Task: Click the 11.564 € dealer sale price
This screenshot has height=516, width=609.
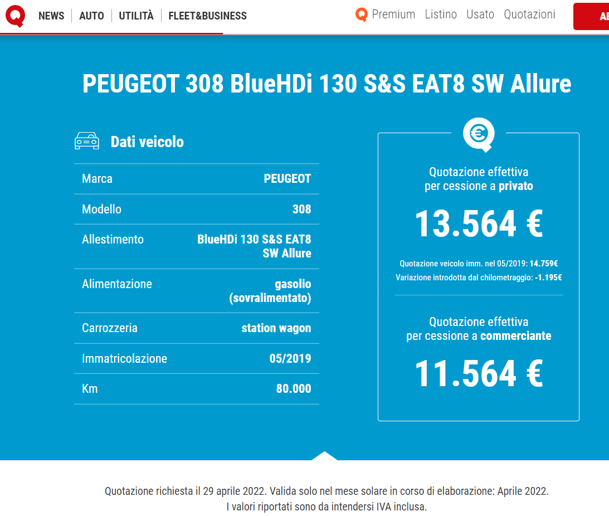Action: 479,374
